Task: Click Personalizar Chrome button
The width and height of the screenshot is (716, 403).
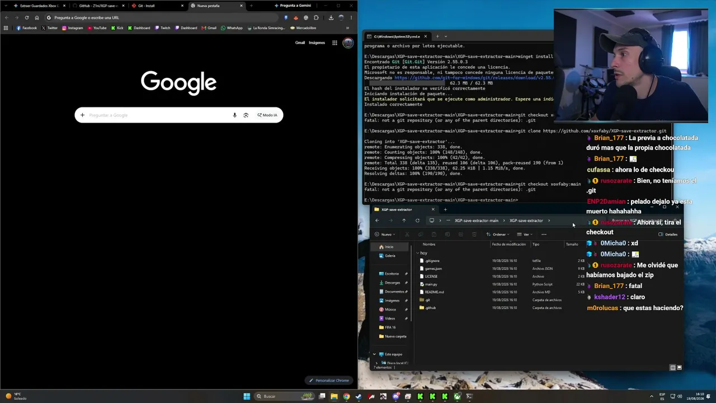Action: pyautogui.click(x=329, y=381)
